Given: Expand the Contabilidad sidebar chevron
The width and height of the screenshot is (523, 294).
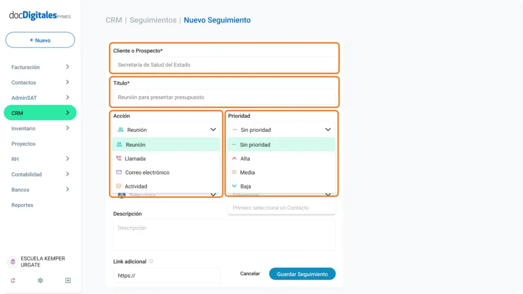Looking at the screenshot, I should pyautogui.click(x=67, y=174).
